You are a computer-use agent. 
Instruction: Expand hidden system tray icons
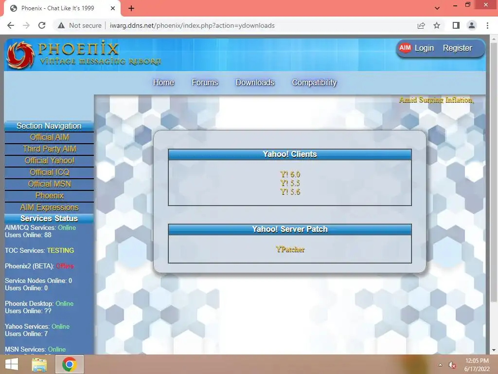click(440, 365)
